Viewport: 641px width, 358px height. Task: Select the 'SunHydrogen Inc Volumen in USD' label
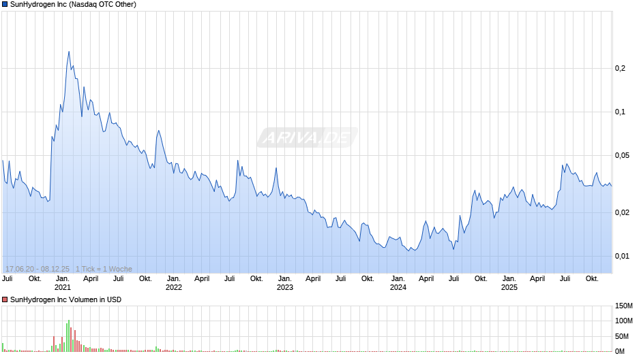(66, 299)
